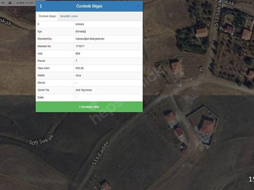Close the Öznitelik Bilgisi panel
The width and height of the screenshot is (254, 190).
tap(138, 6)
